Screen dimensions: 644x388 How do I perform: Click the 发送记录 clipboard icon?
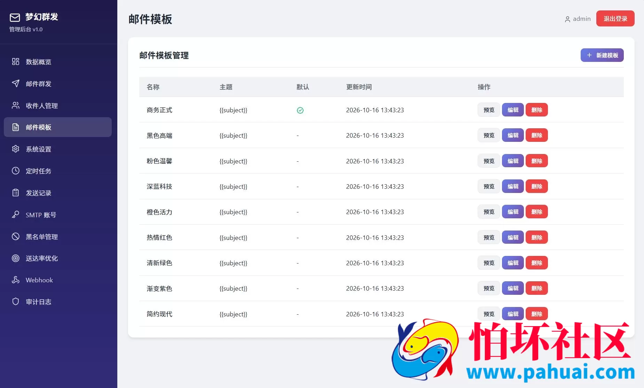16,193
